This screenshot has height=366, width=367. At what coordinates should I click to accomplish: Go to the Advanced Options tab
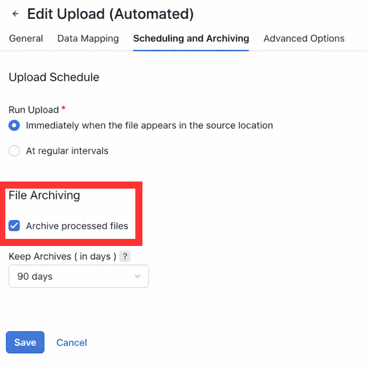304,38
